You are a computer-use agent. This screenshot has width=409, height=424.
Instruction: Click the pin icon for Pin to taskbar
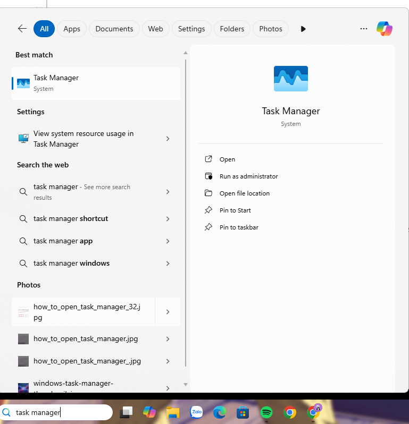click(x=208, y=227)
